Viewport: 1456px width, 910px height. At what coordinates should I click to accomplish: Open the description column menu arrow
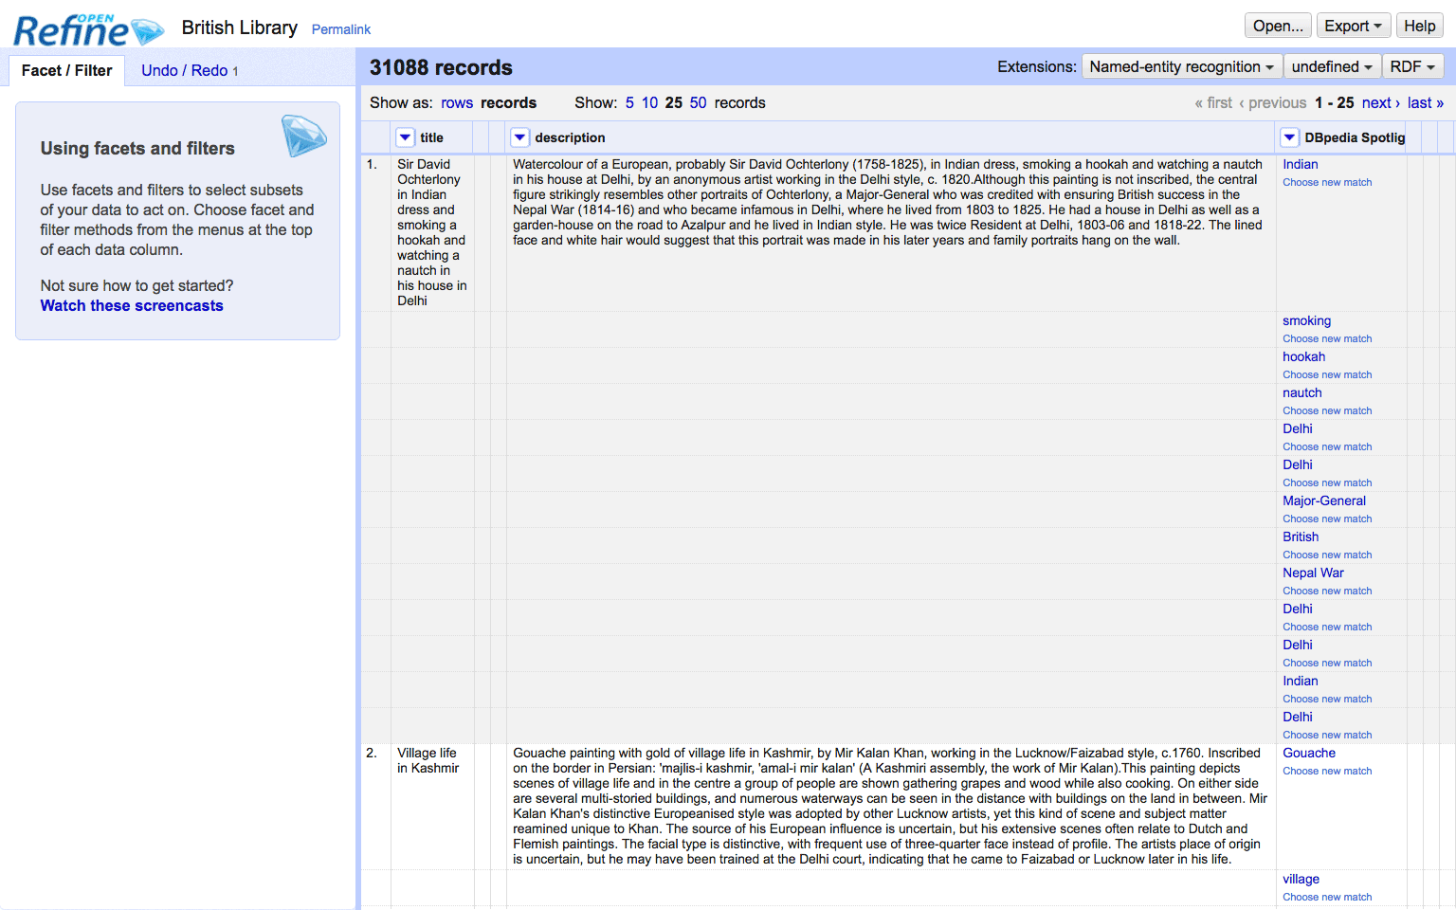519,137
